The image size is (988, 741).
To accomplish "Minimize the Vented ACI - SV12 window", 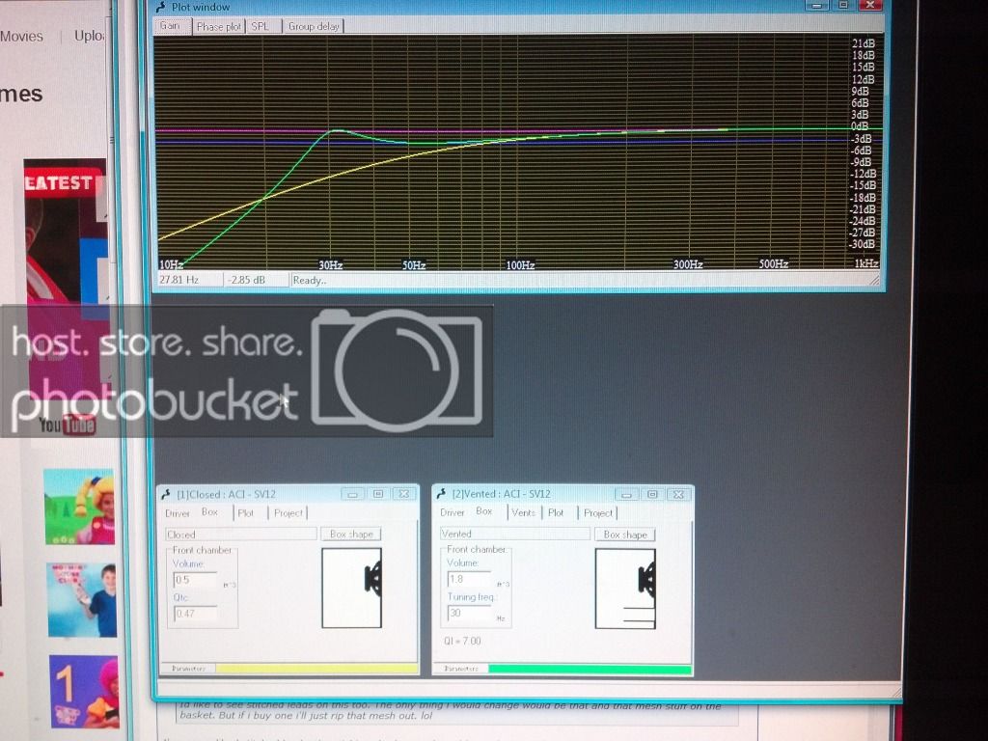I will pos(626,495).
